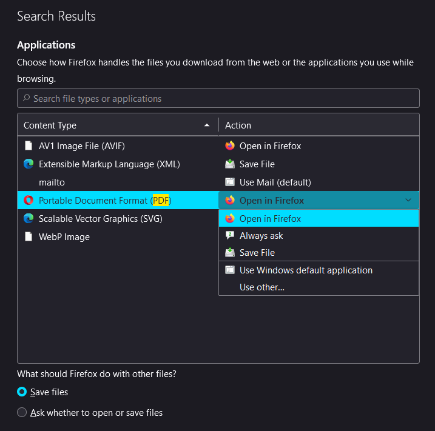Click the Save File icon in the XML row
This screenshot has height=431, width=435.
click(230, 164)
